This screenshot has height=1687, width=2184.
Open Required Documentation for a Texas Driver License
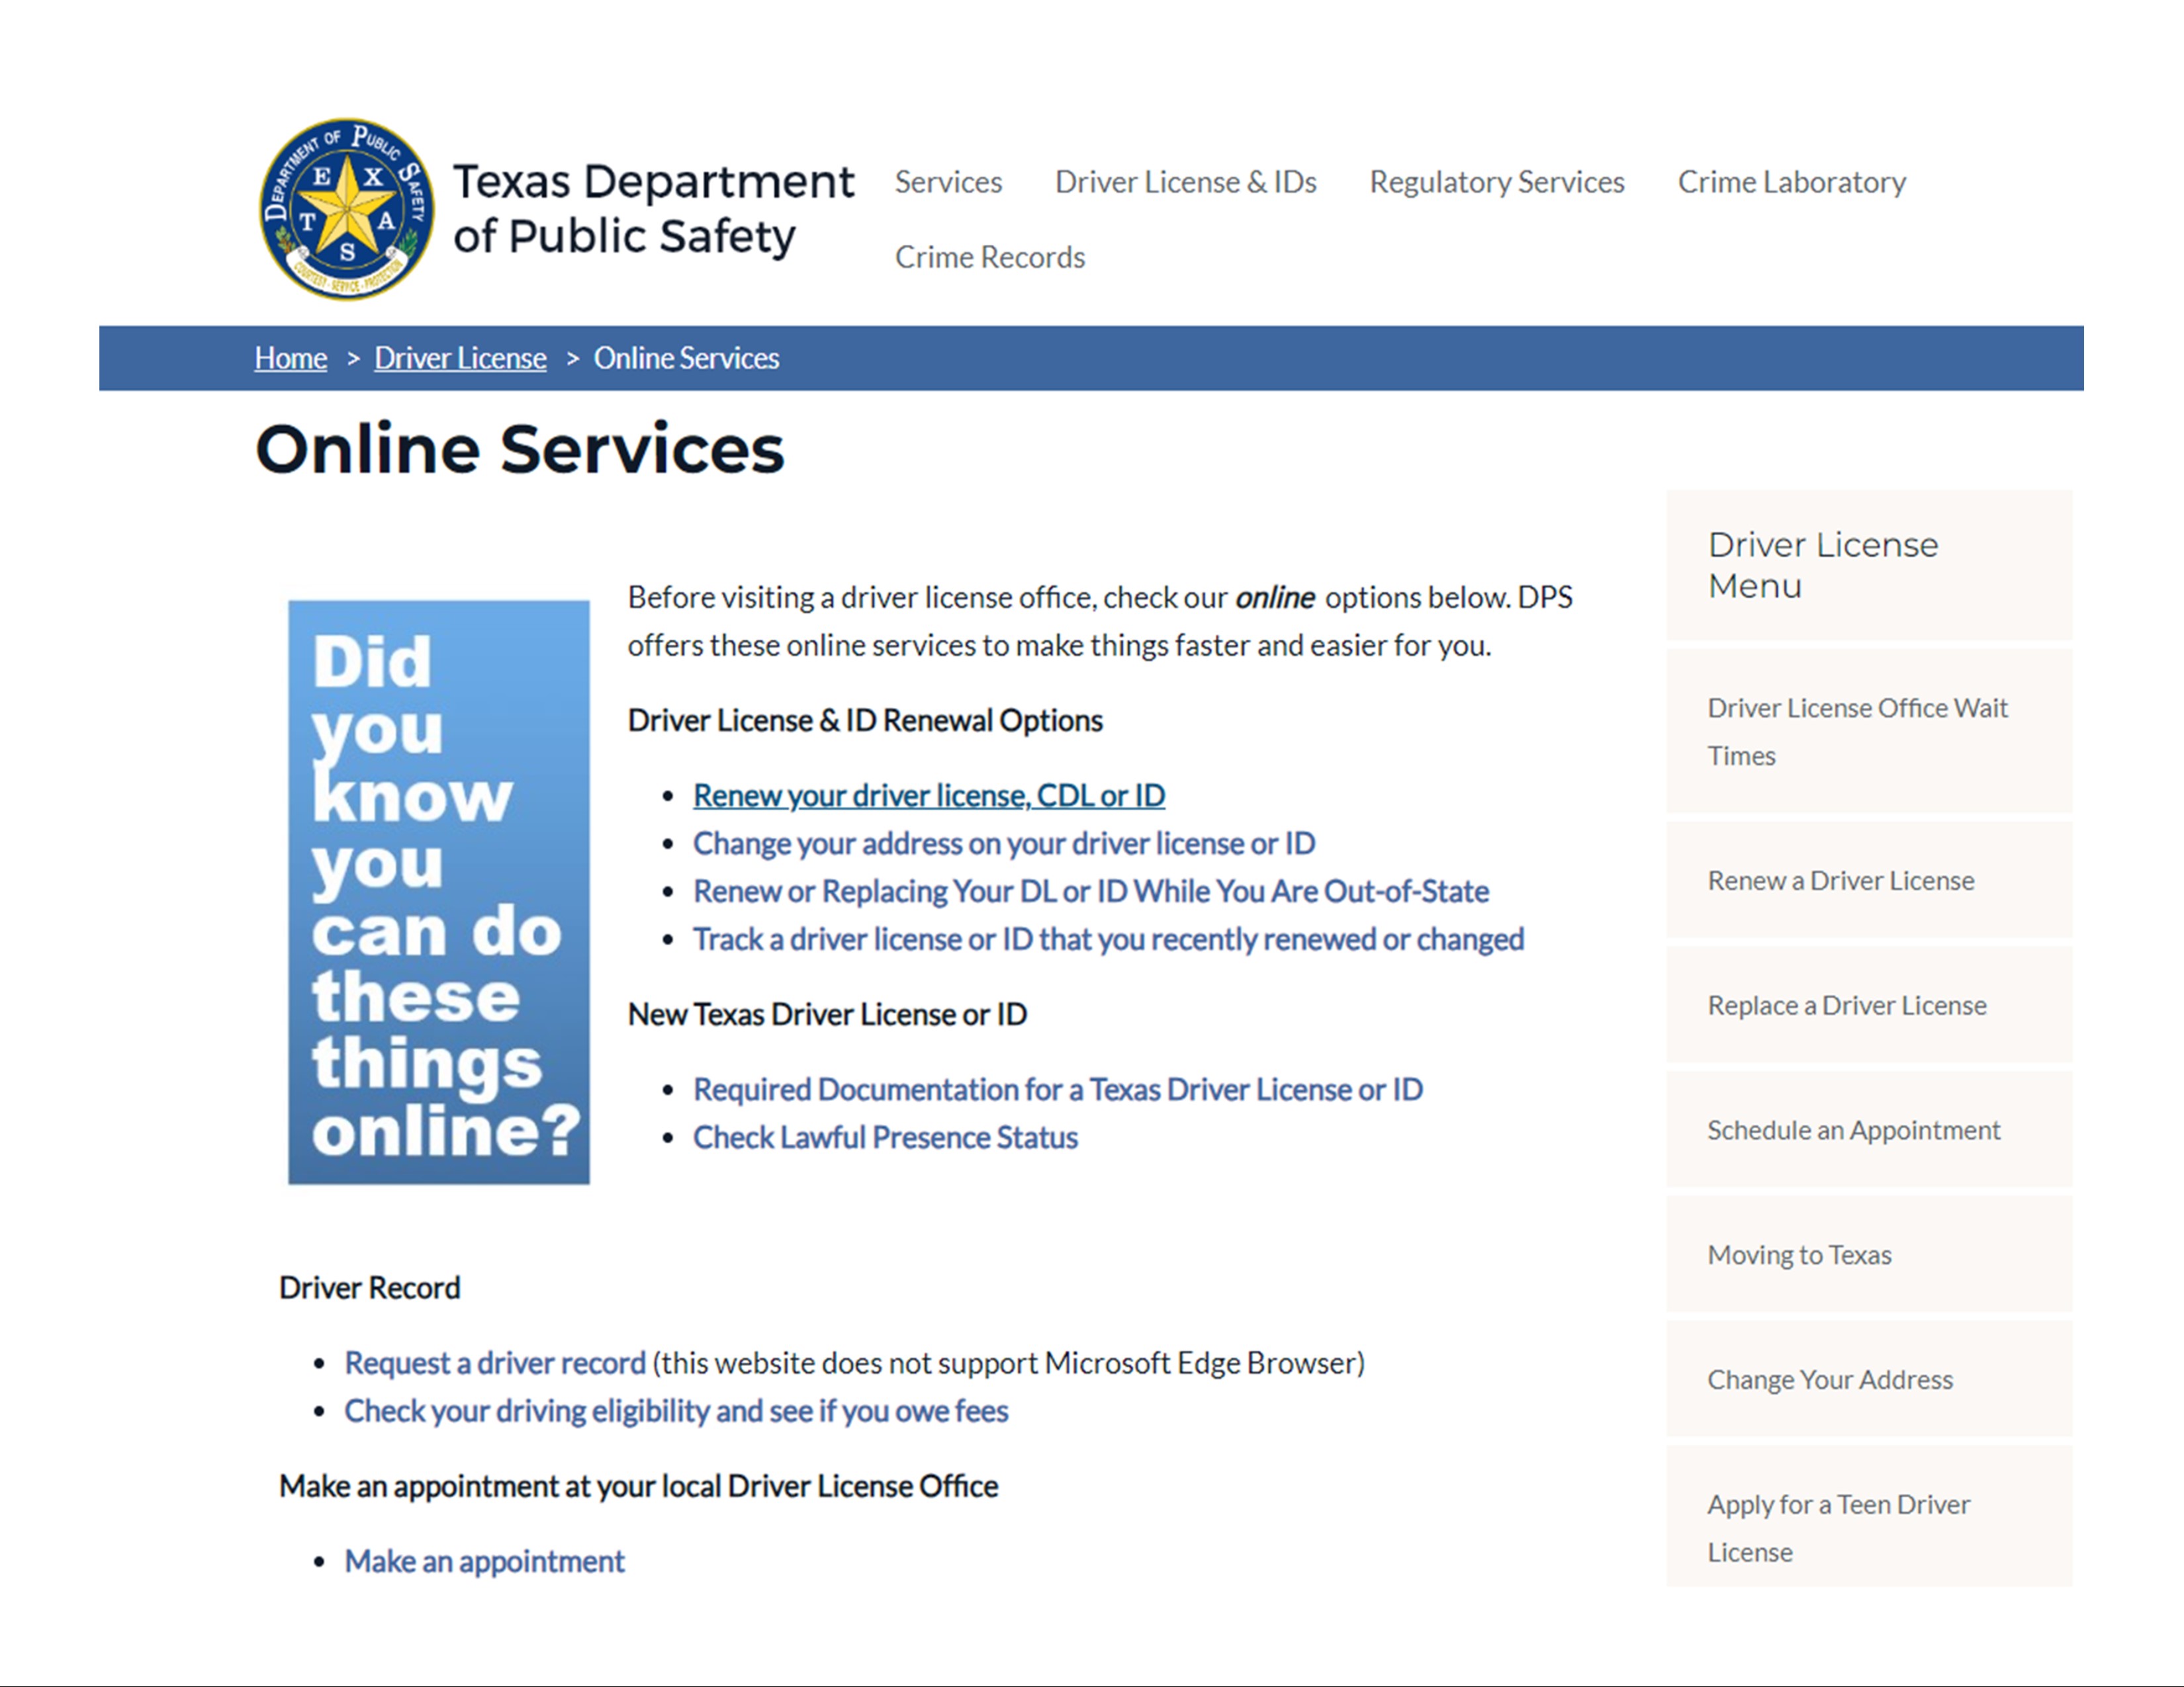pyautogui.click(x=1058, y=1090)
